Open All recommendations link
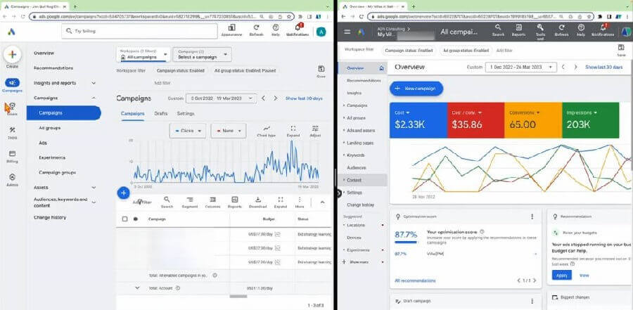 pos(415,280)
